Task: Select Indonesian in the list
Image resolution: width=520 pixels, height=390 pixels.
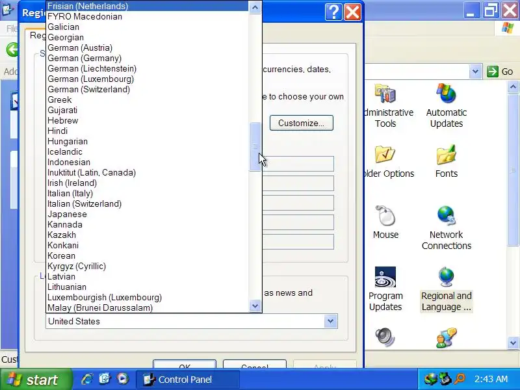Action: pyautogui.click(x=148, y=162)
